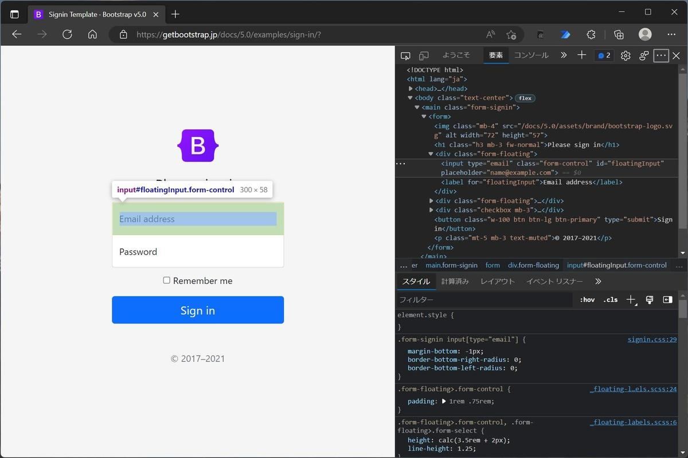
Task: Select the p mt-5 copyright node
Action: [523, 238]
